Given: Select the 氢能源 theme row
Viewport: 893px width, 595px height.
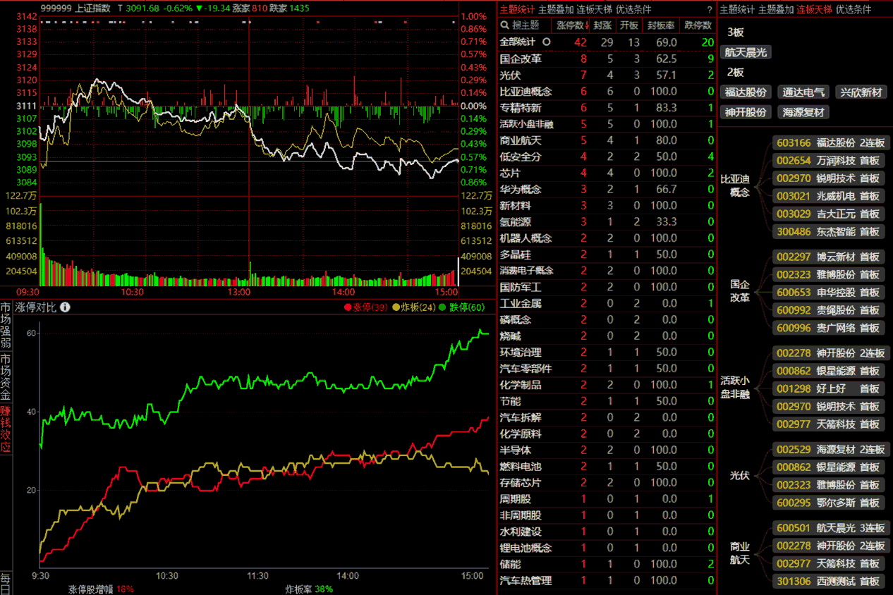Looking at the screenshot, I should click(x=607, y=221).
